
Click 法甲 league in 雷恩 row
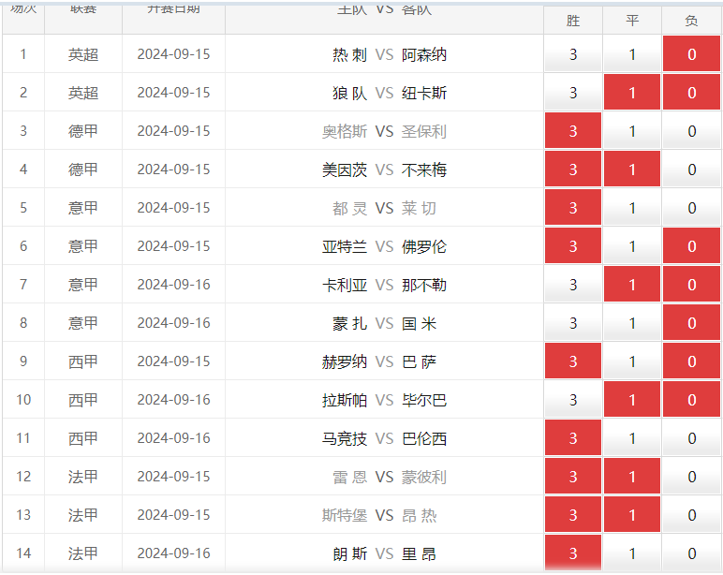[x=83, y=477]
